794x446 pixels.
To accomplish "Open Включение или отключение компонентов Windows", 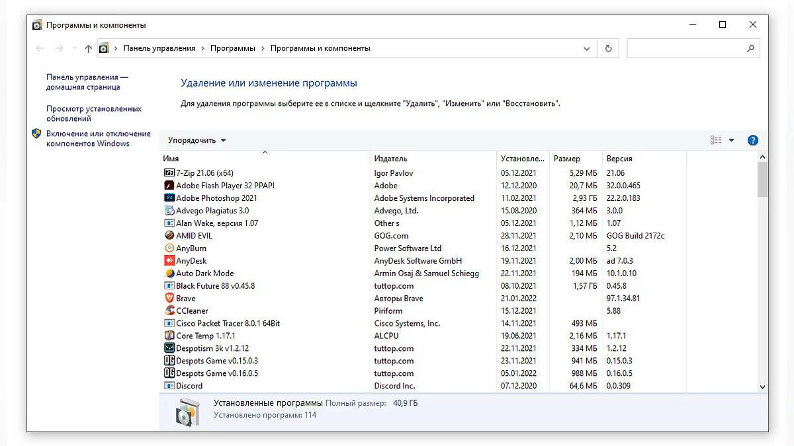I will click(98, 139).
